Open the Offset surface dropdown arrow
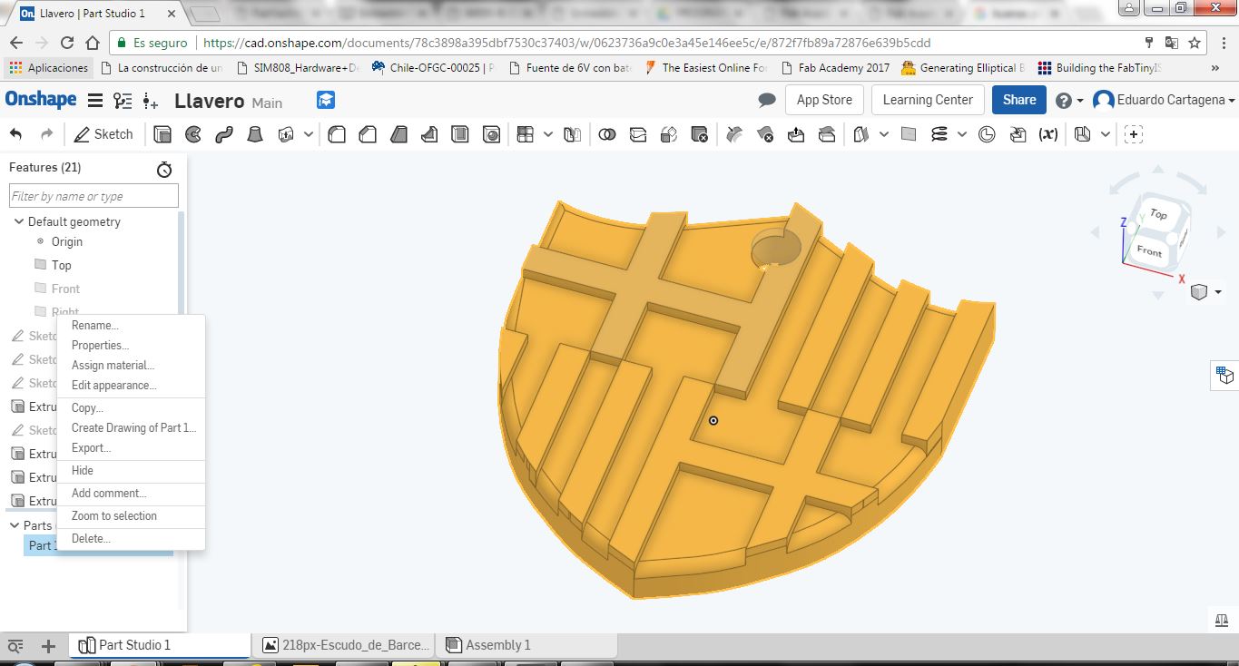This screenshot has width=1239, height=666. (884, 134)
